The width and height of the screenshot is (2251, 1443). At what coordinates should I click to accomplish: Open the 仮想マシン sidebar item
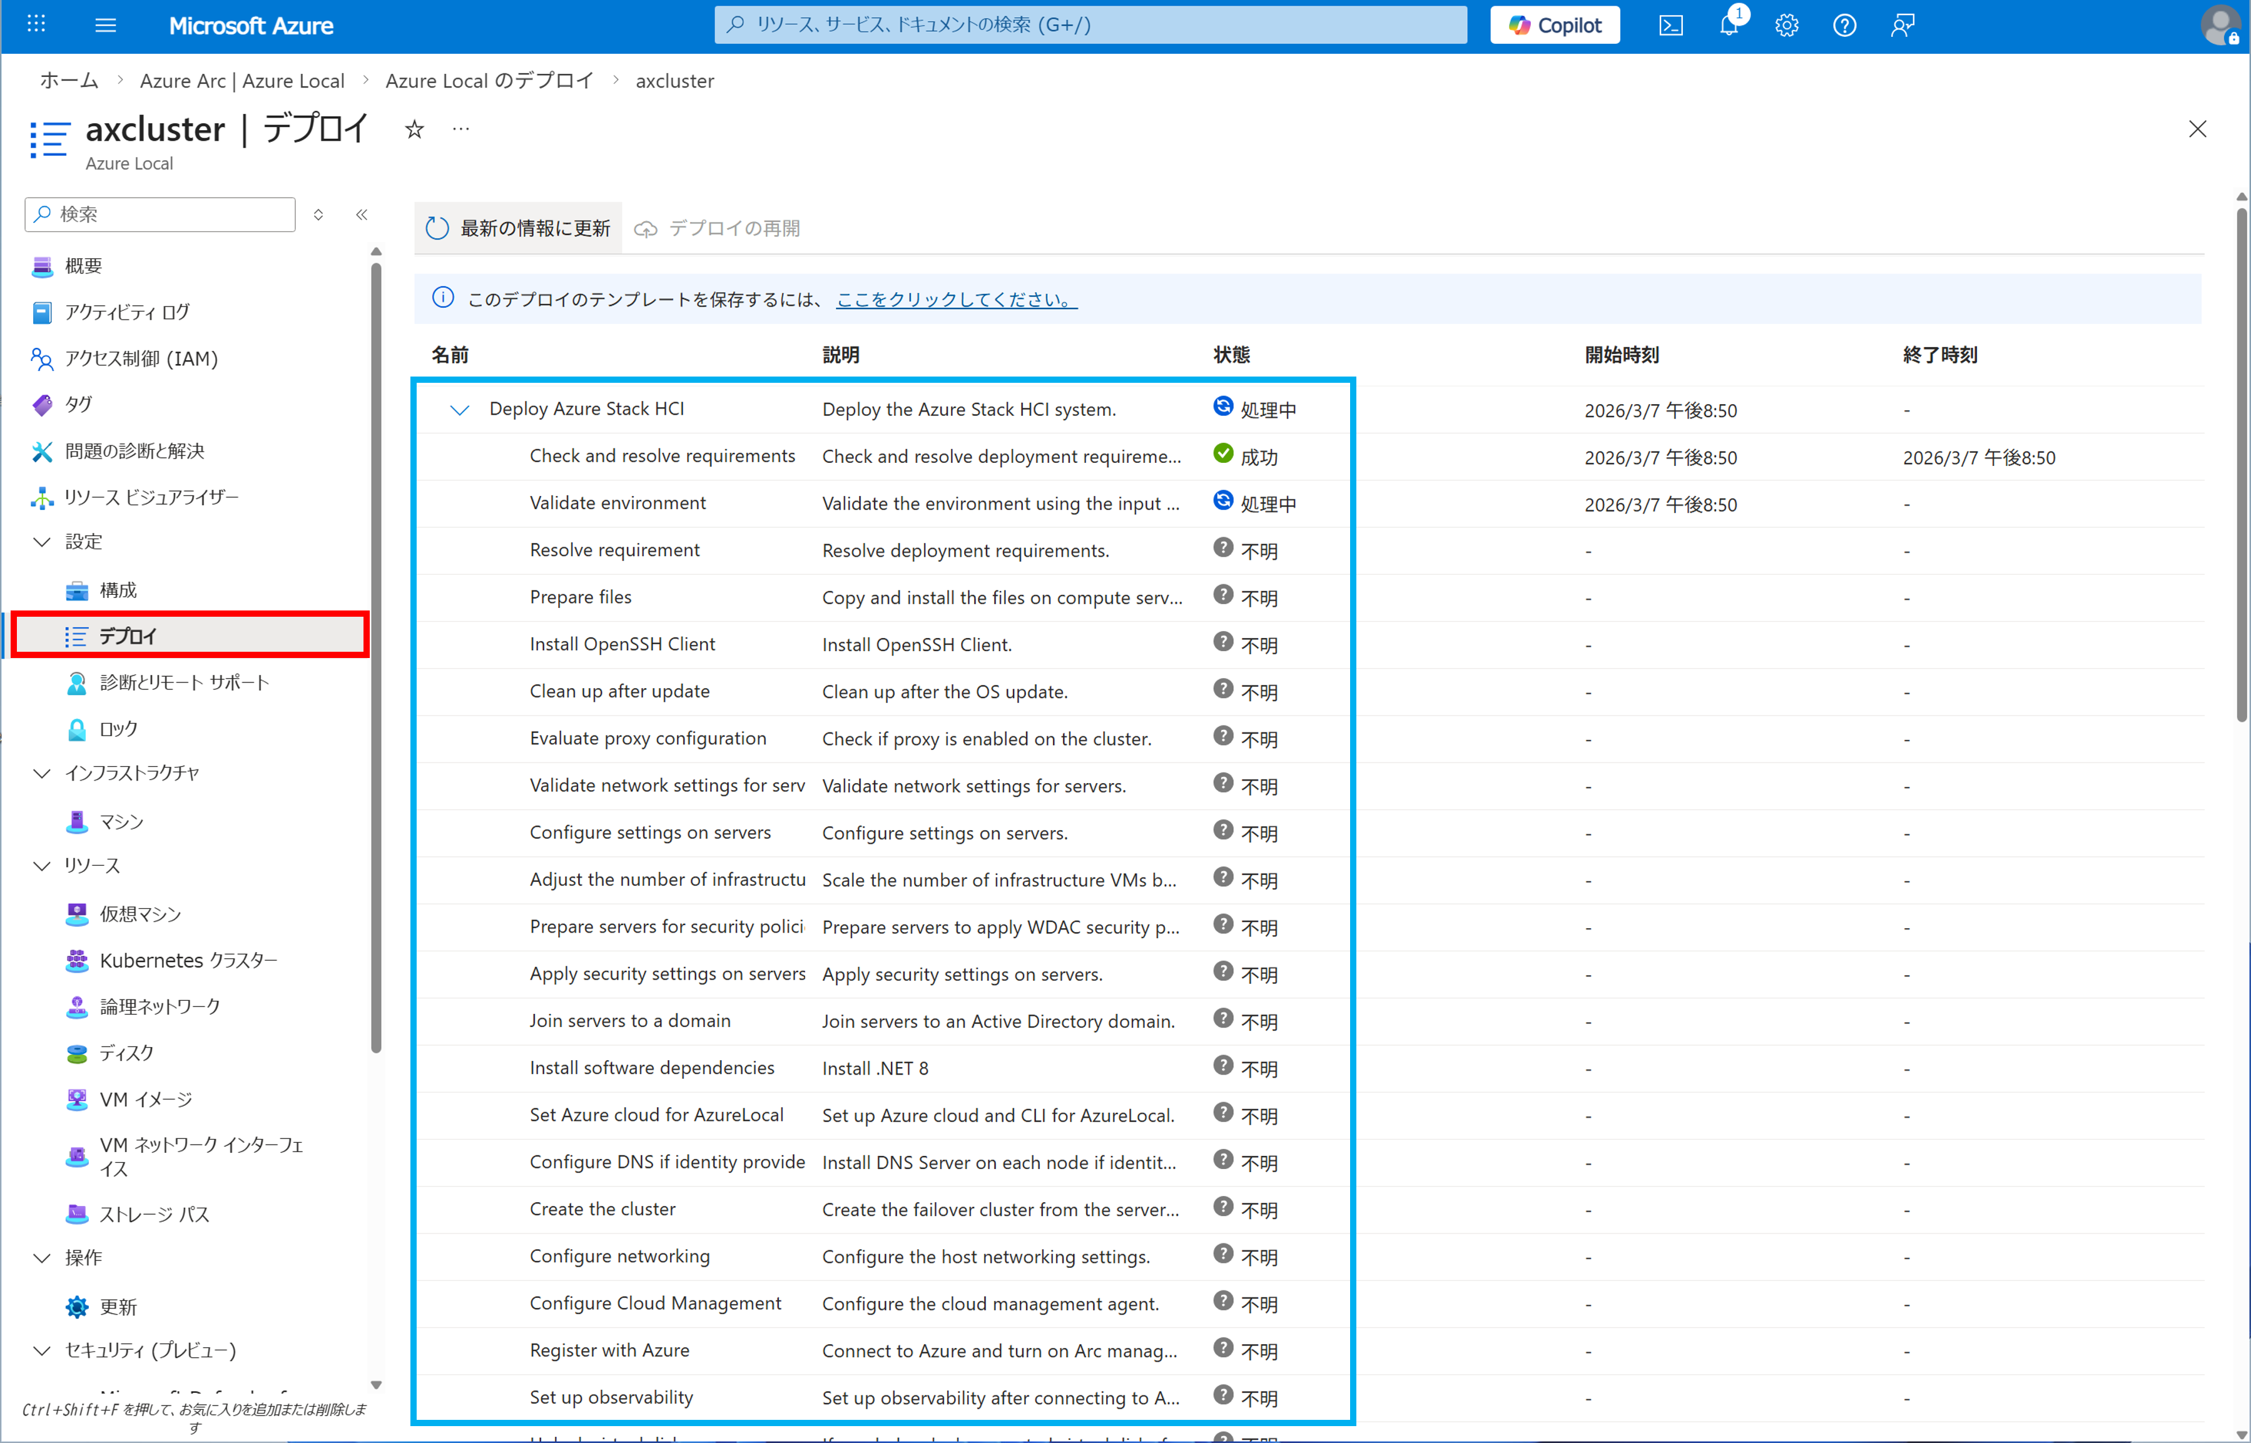coord(141,914)
